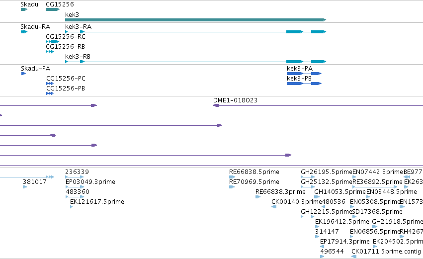Click the EK196412.5prime EST label
The width and height of the screenshot is (423, 259).
point(342,222)
